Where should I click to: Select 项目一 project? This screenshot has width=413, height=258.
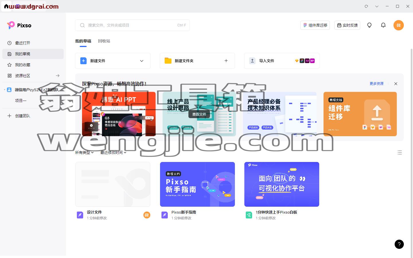click(21, 101)
